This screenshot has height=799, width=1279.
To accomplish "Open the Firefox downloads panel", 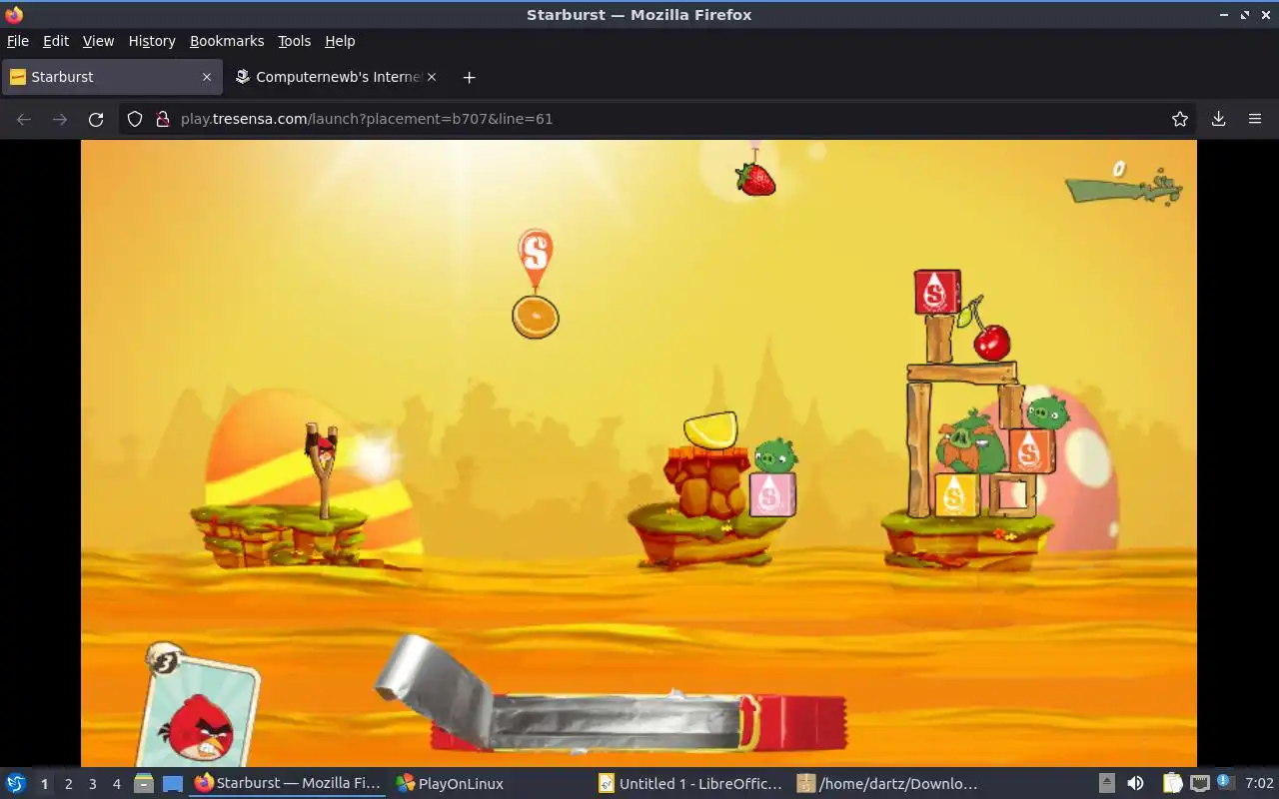I will pyautogui.click(x=1218, y=119).
